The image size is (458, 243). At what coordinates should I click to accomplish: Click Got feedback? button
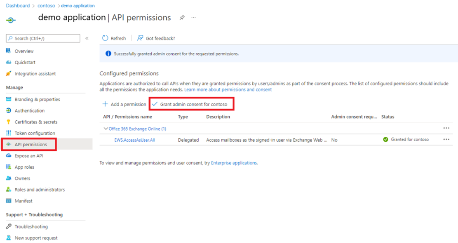[x=156, y=38]
